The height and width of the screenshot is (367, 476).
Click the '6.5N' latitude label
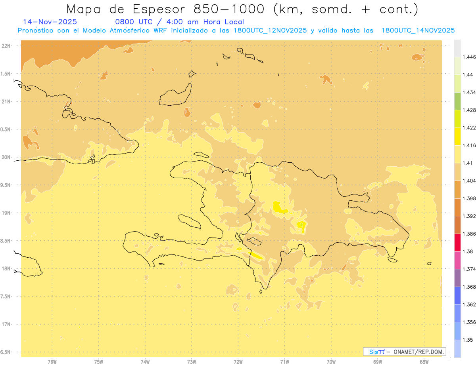click(x=6, y=352)
